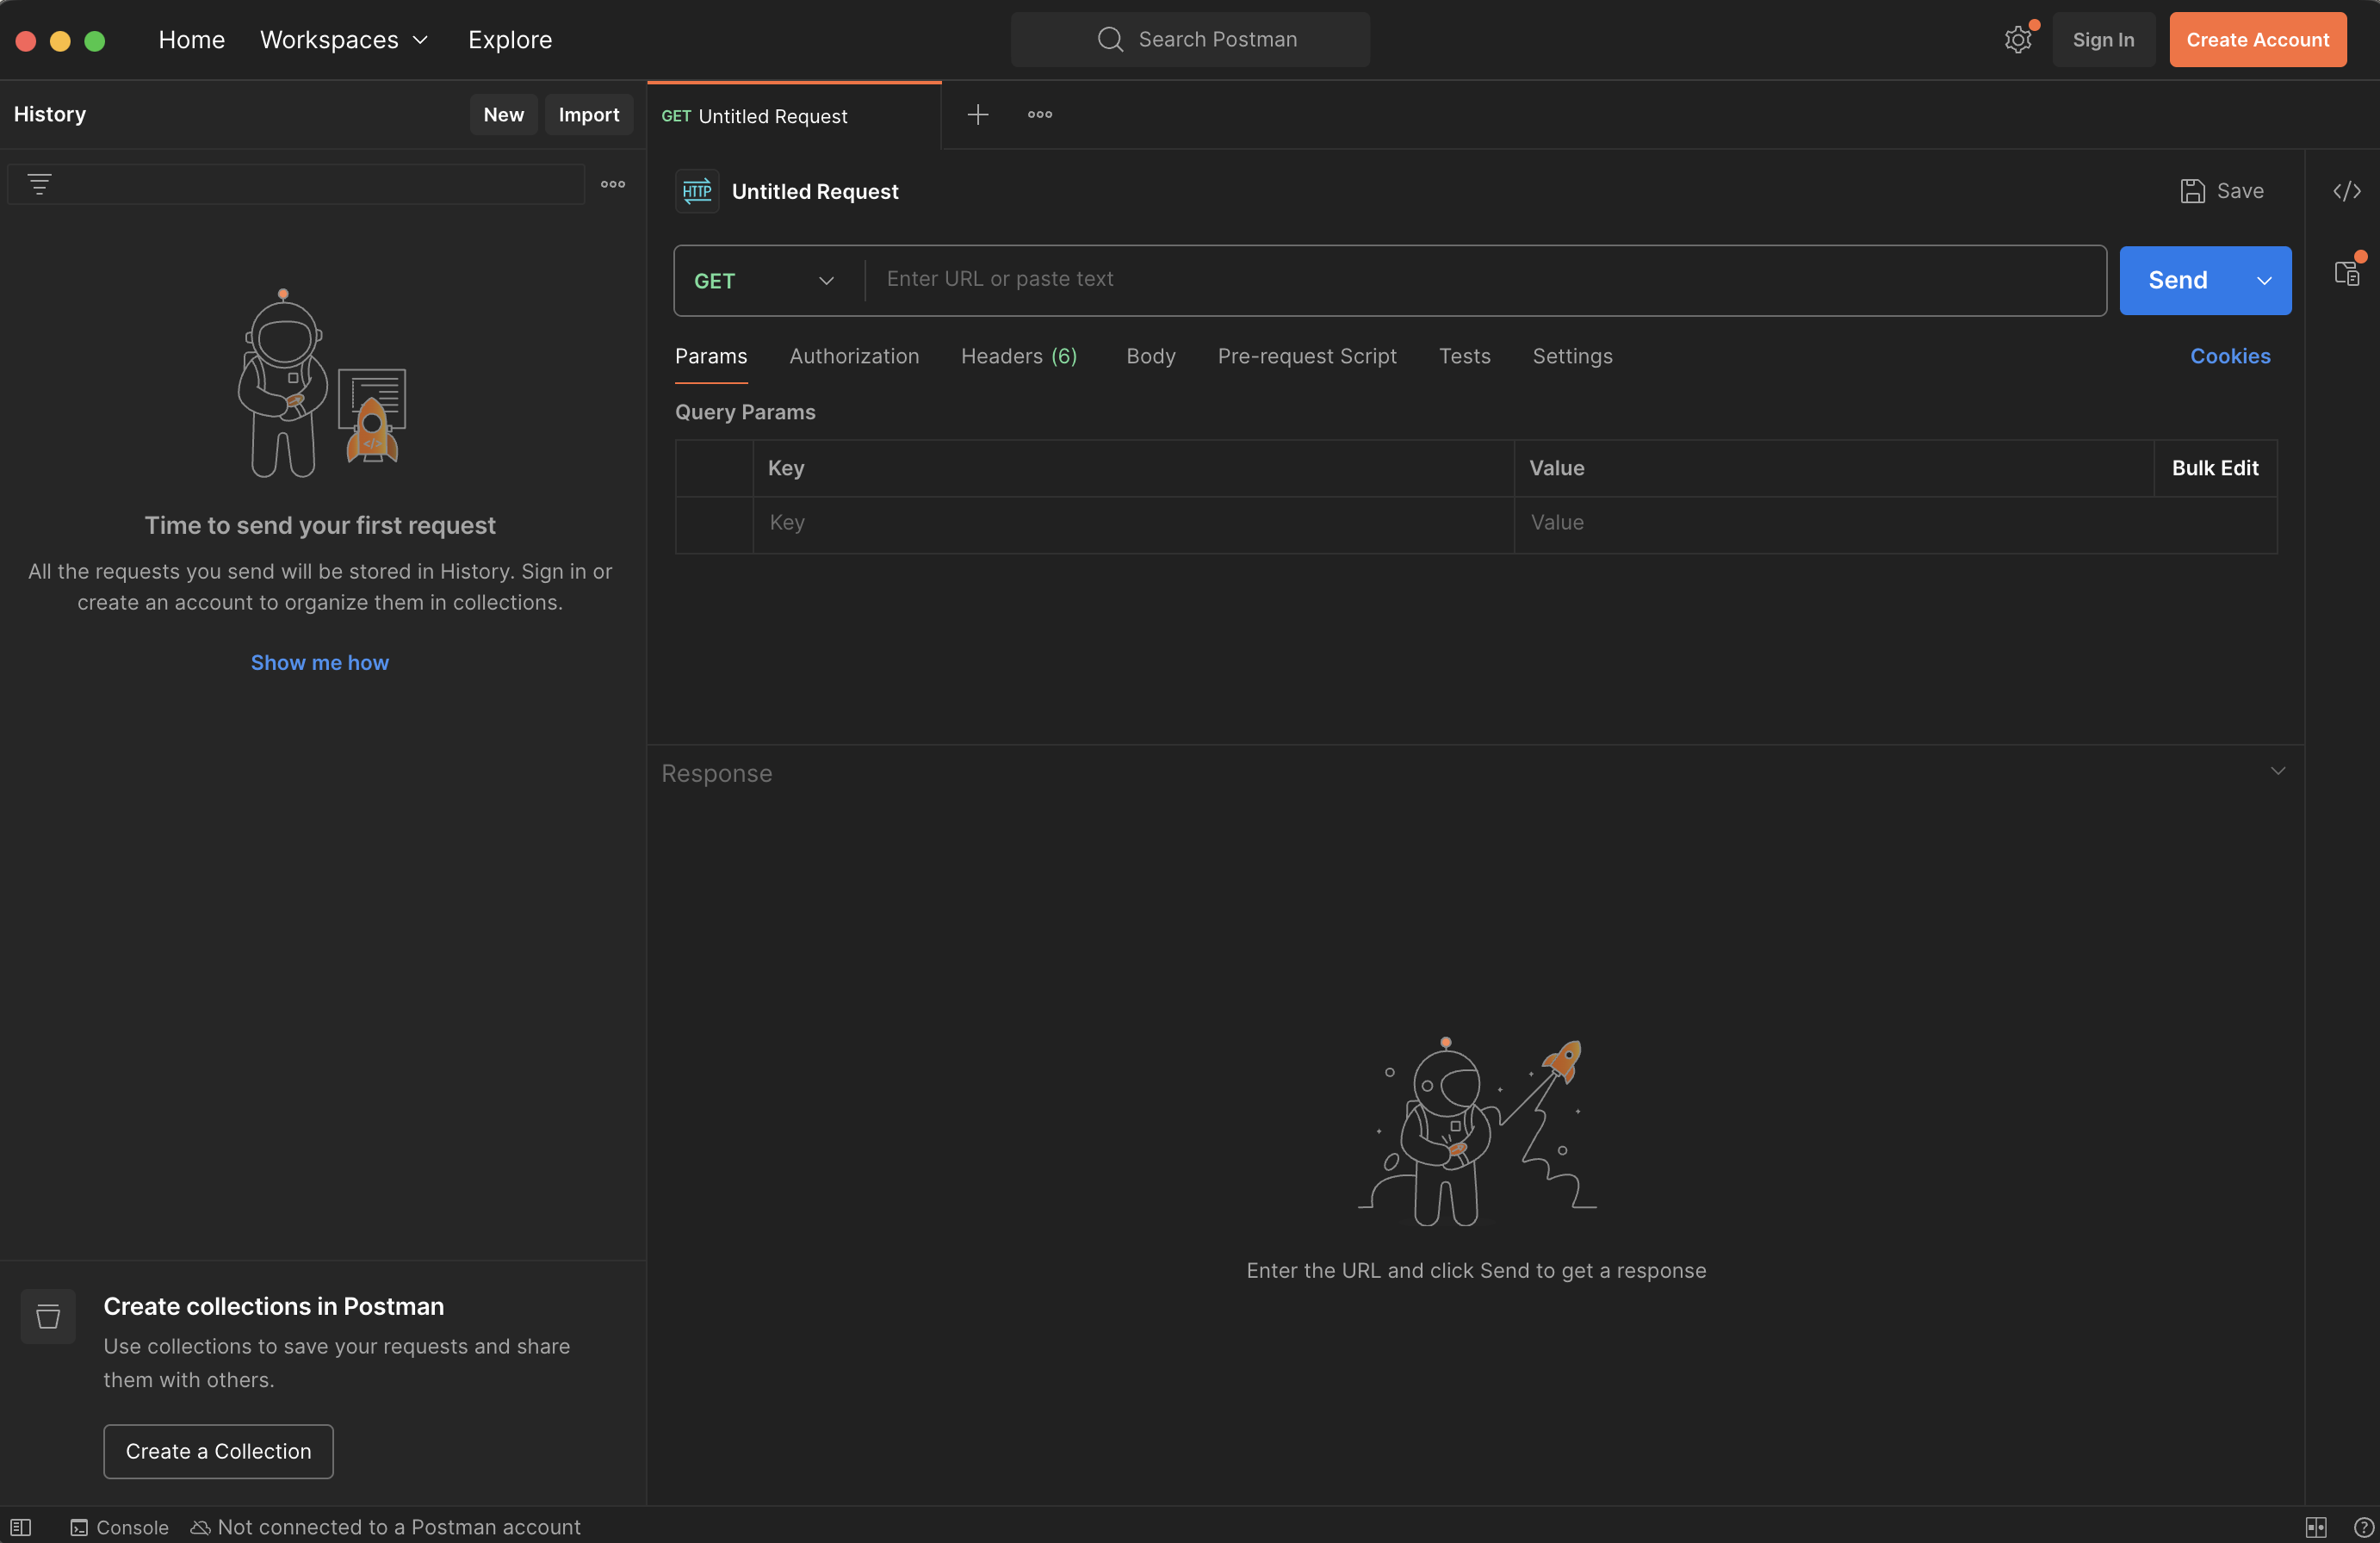Toggle sidebar visibility in status bar
The height and width of the screenshot is (1543, 2380).
click(21, 1527)
